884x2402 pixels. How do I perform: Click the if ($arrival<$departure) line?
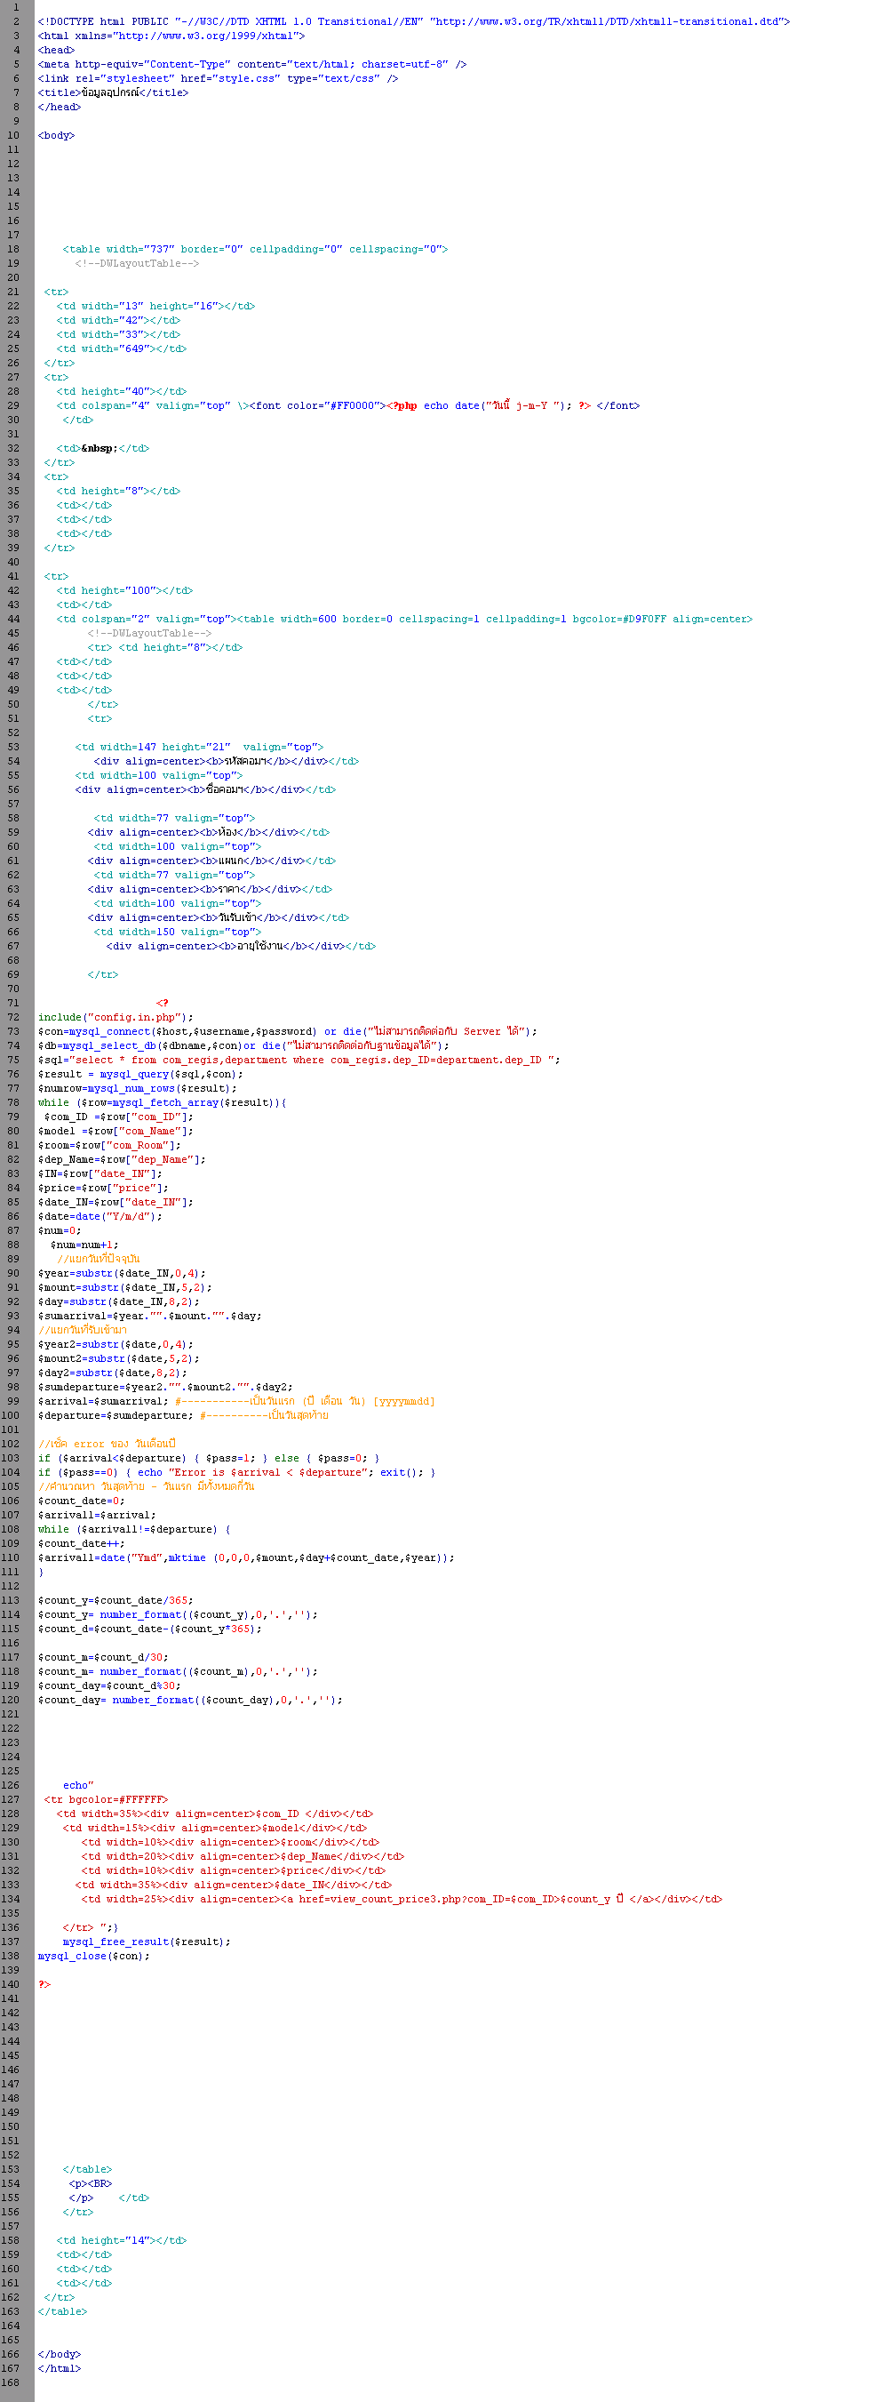coord(209,1457)
